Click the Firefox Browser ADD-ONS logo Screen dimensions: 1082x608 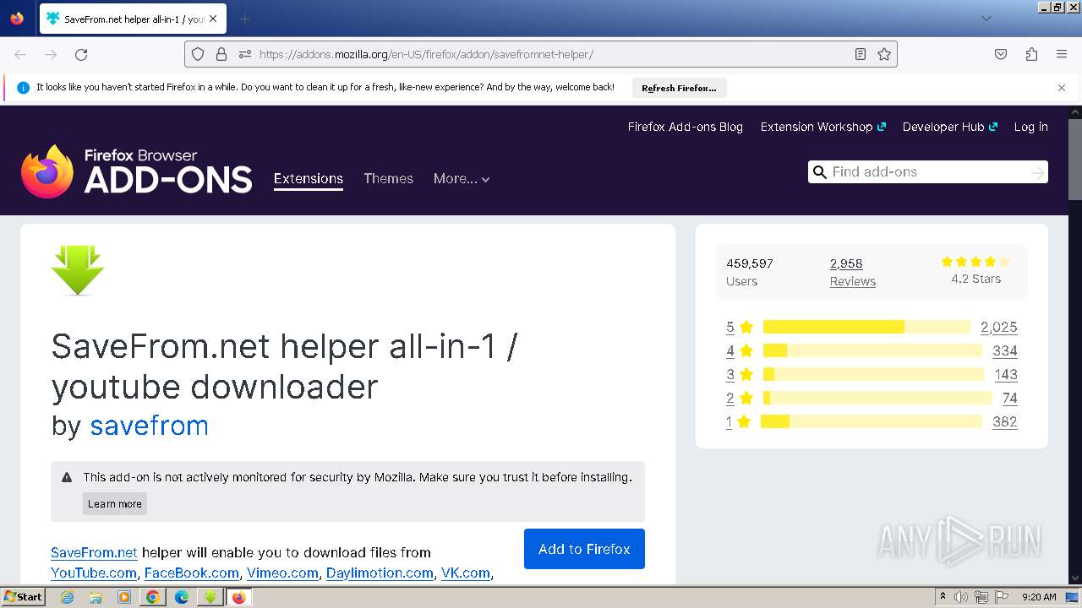coord(136,171)
